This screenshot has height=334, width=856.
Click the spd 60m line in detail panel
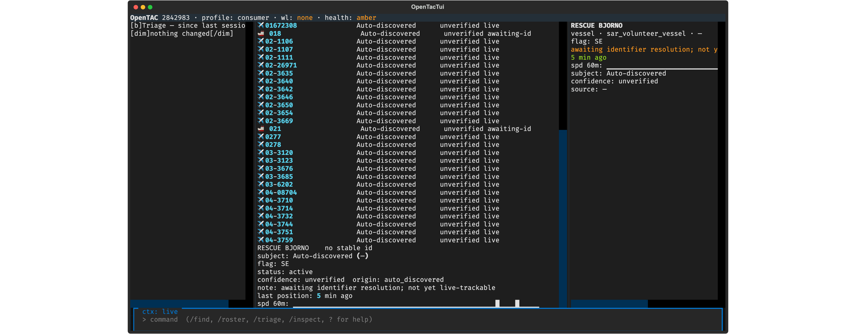point(644,65)
